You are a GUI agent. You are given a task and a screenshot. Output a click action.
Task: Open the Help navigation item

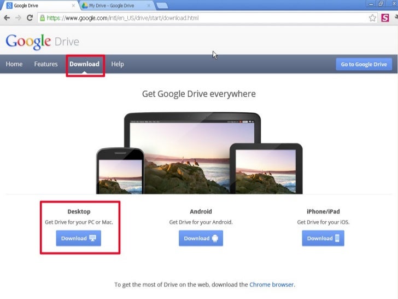pos(118,64)
